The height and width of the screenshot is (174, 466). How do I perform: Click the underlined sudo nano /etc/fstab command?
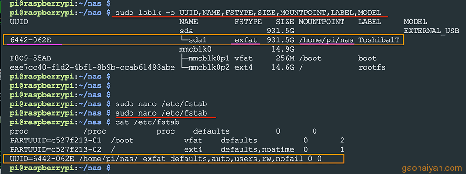click(x=161, y=113)
